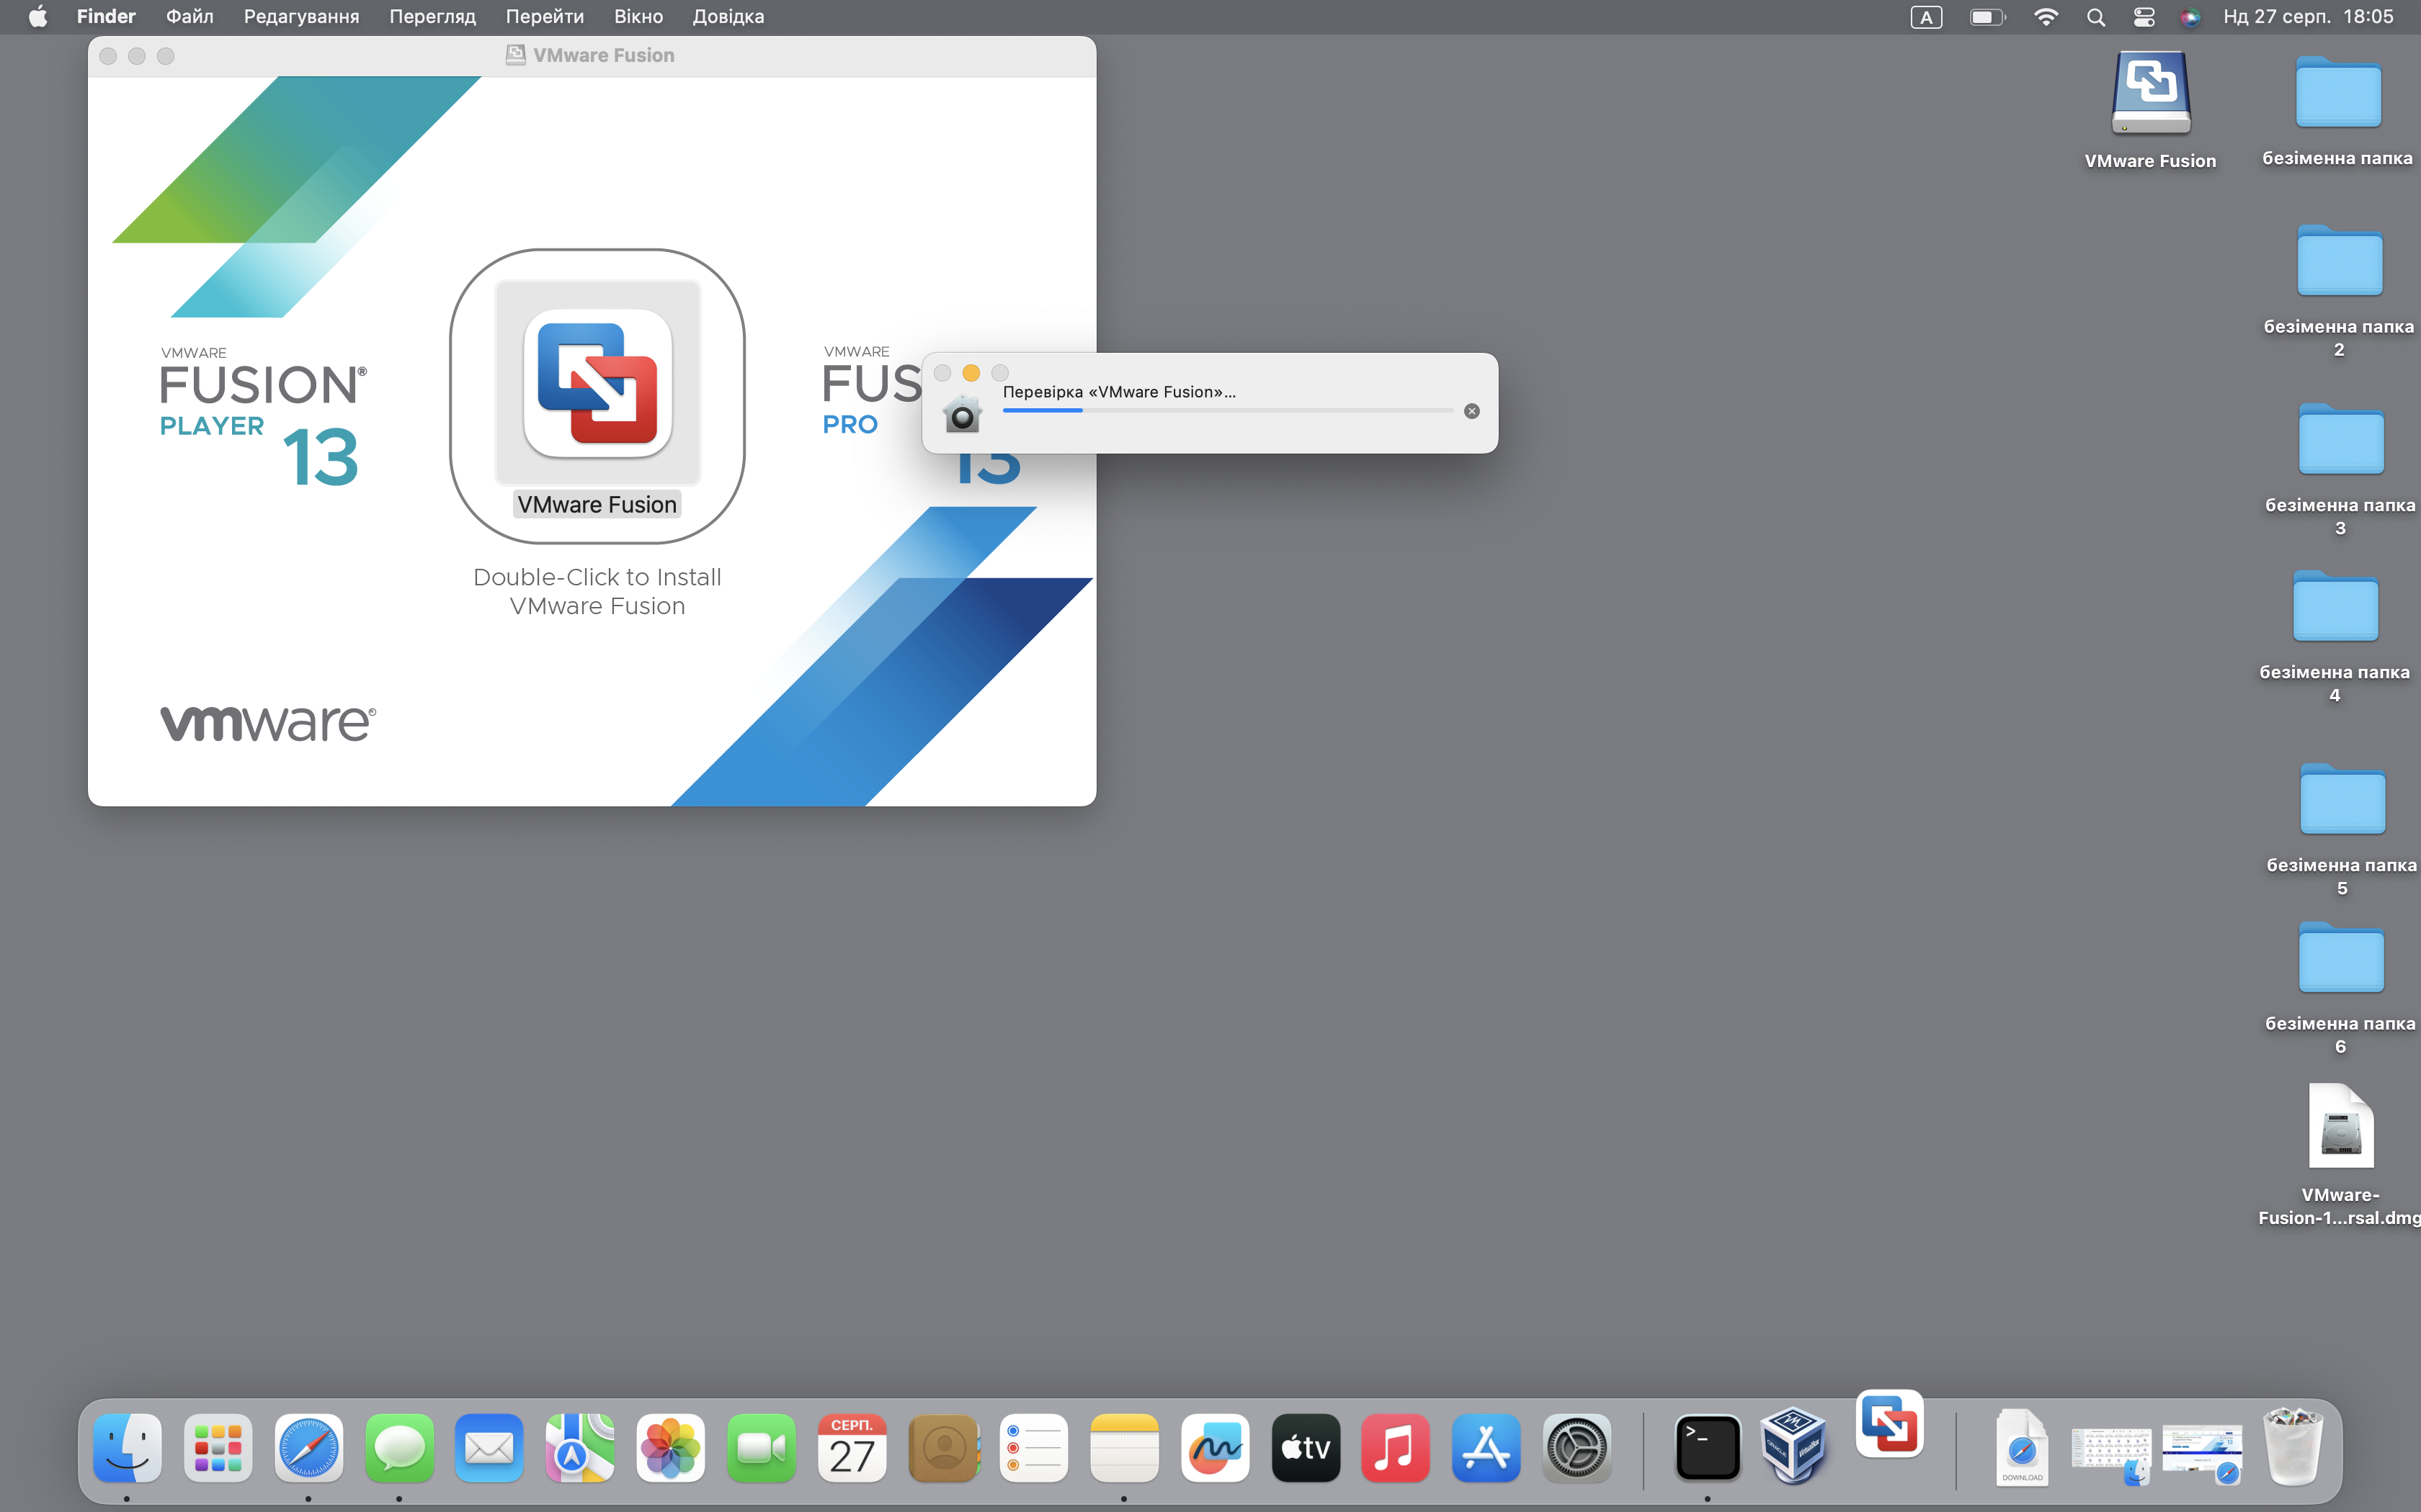
Task: Select безіменна папка 6 on desktop
Action: tap(2341, 958)
